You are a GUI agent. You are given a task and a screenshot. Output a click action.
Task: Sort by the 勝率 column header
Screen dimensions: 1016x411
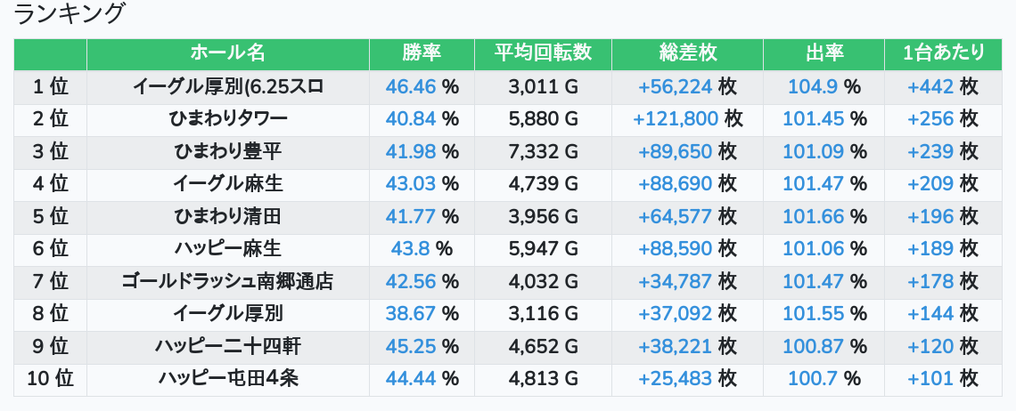coord(422,53)
